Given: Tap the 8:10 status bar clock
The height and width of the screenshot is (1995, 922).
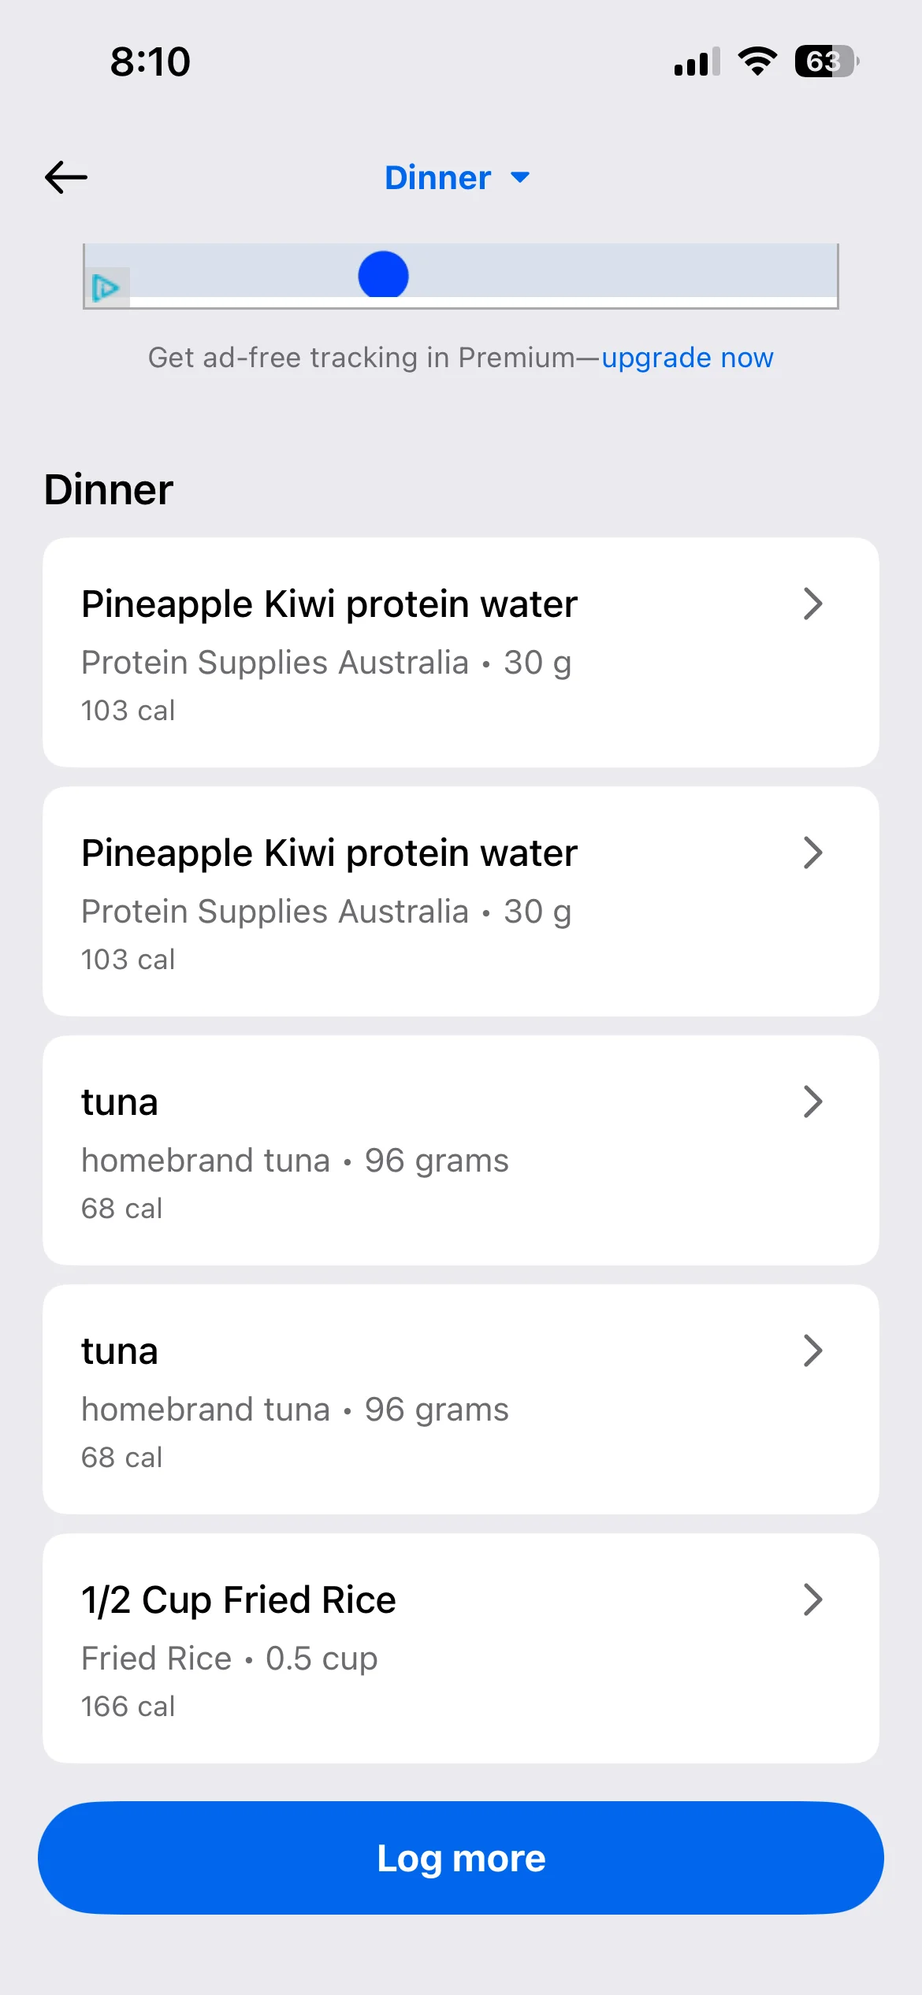Looking at the screenshot, I should pyautogui.click(x=150, y=61).
